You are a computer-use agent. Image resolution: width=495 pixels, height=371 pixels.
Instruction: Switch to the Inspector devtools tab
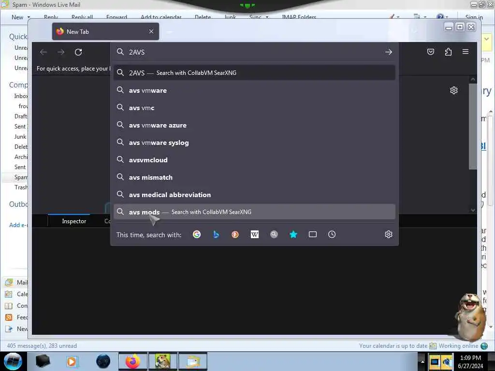pyautogui.click(x=74, y=221)
